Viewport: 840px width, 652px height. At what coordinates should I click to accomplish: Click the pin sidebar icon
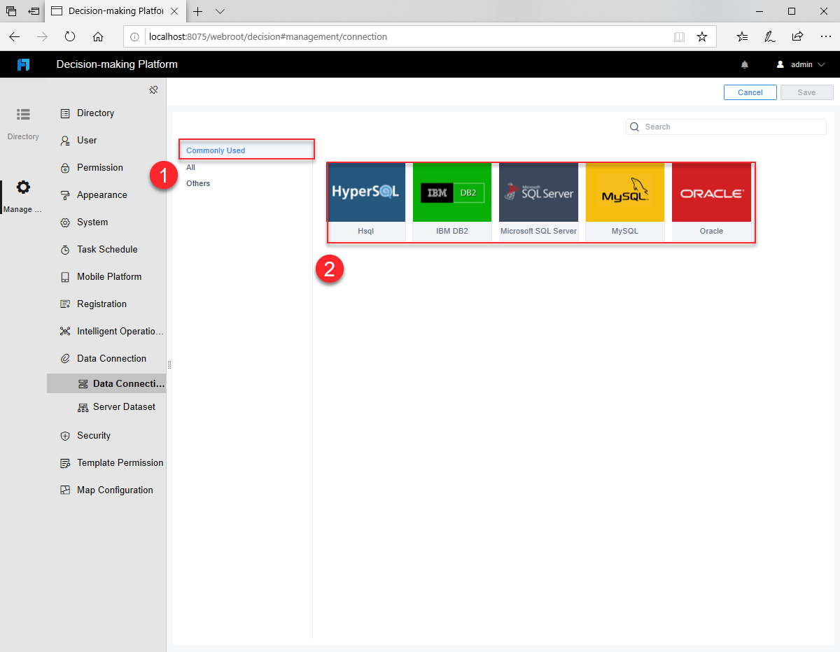(153, 90)
